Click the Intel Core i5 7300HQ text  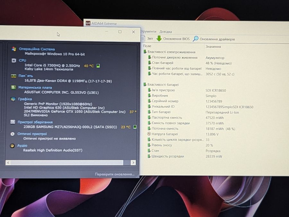(x=52, y=65)
